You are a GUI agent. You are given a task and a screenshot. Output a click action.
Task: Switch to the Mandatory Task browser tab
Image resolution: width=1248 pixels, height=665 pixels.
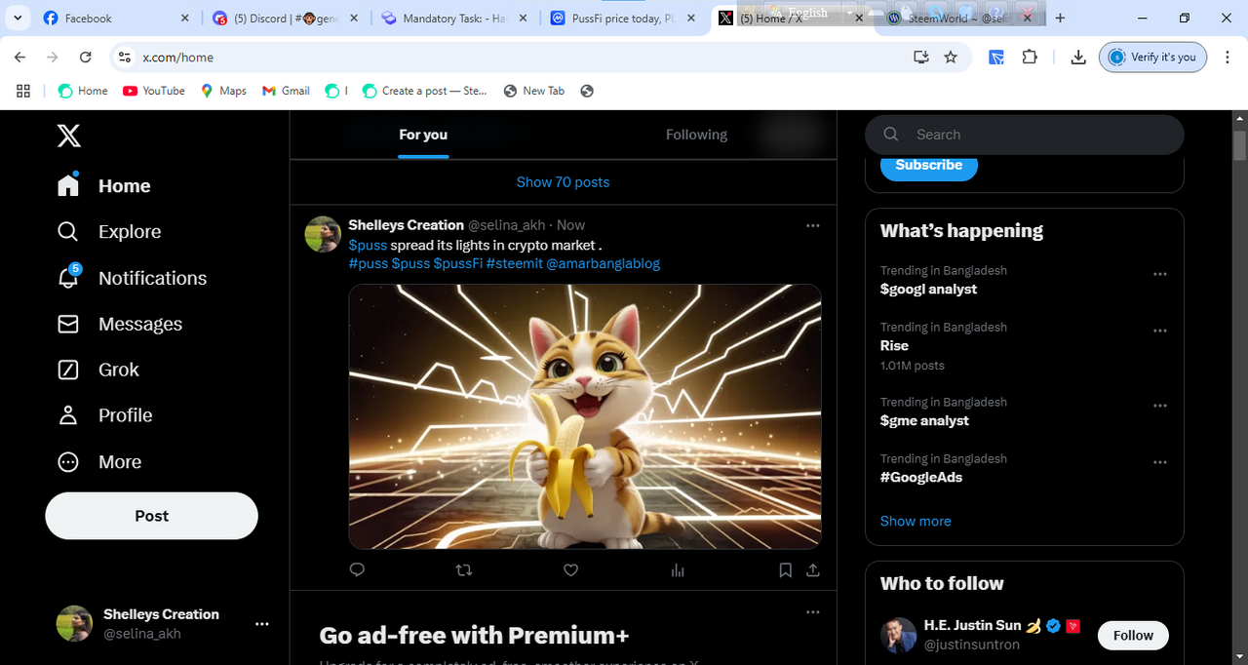pyautogui.click(x=456, y=18)
